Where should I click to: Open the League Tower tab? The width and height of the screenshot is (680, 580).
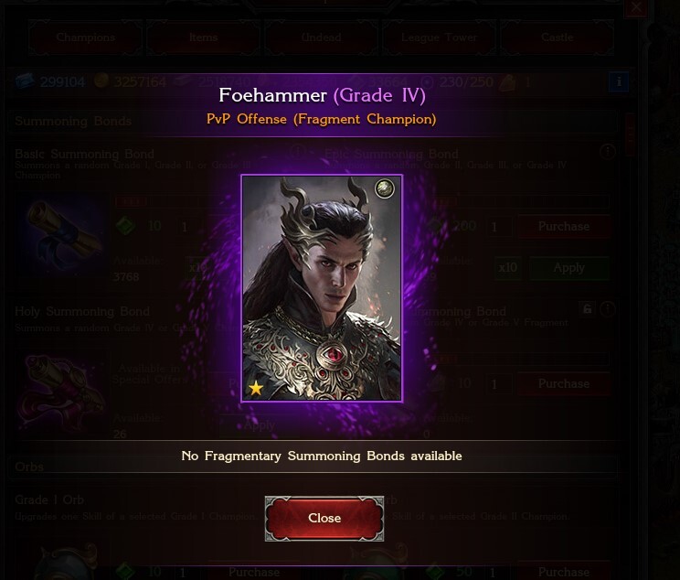[x=440, y=38]
